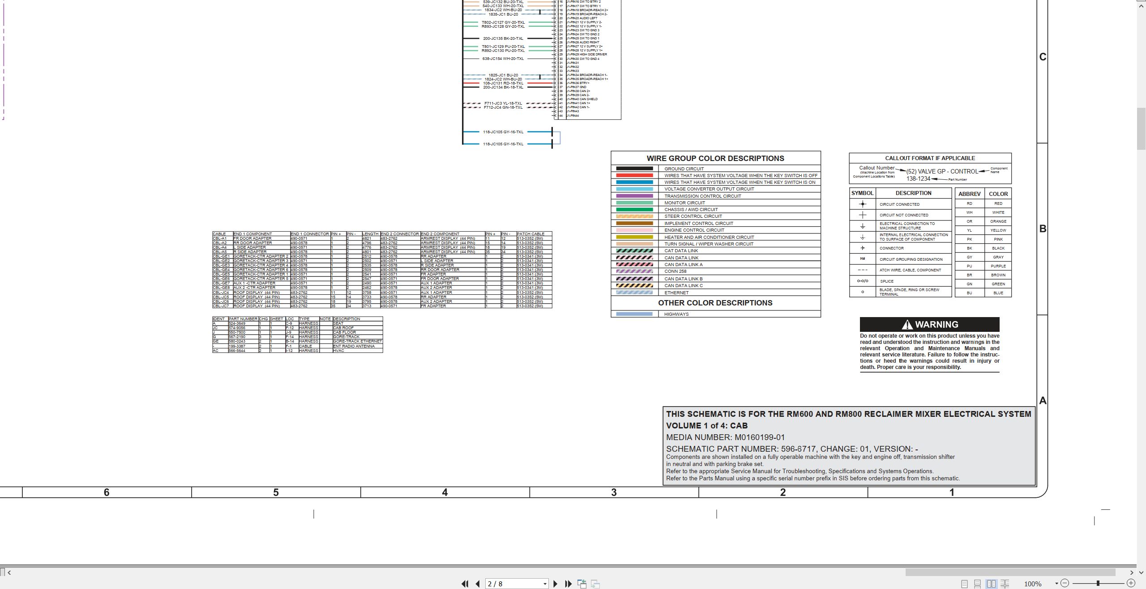1146x589 pixels.
Task: Click the CALLOUT FORMAT IF APPLICABLE title
Action: click(930, 158)
